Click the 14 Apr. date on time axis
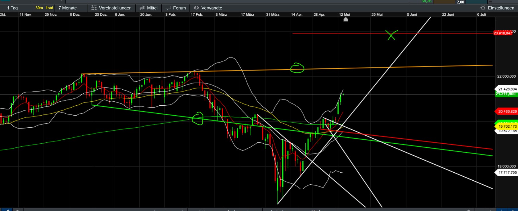The image size is (518, 211). point(297,15)
